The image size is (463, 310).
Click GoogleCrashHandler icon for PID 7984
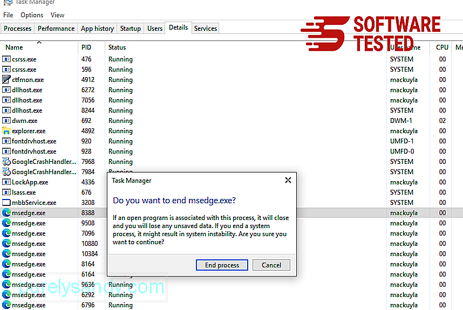point(6,171)
